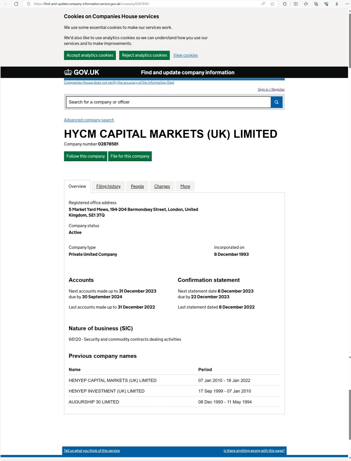Click File for this company button
351x461 pixels.
tap(130, 156)
